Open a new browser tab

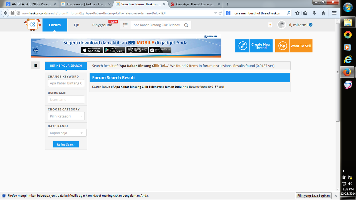pos(228,4)
